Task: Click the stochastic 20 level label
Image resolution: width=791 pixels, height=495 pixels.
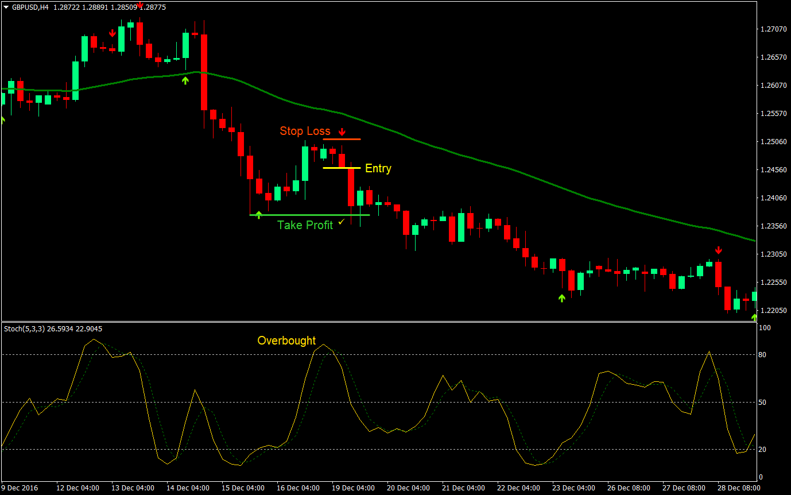Action: pyautogui.click(x=763, y=450)
